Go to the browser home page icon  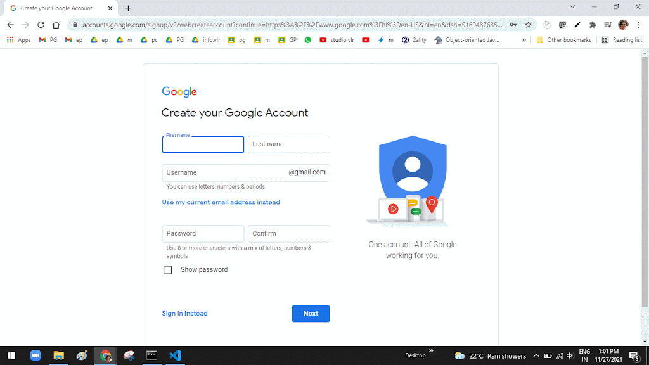56,25
